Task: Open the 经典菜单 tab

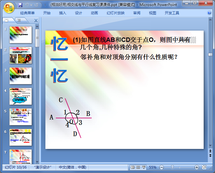Action: pyautogui.click(x=27, y=13)
